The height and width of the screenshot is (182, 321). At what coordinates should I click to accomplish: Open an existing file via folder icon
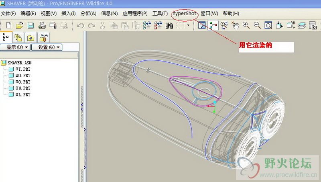[x=19, y=25]
